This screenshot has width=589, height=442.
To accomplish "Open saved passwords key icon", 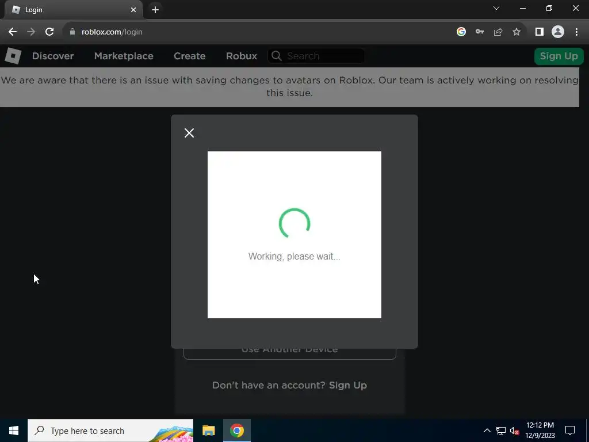I will coord(480,32).
